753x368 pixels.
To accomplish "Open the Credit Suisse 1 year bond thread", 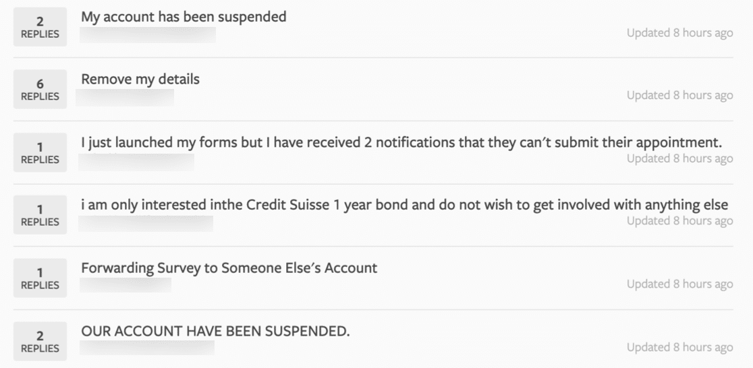I will tap(404, 205).
